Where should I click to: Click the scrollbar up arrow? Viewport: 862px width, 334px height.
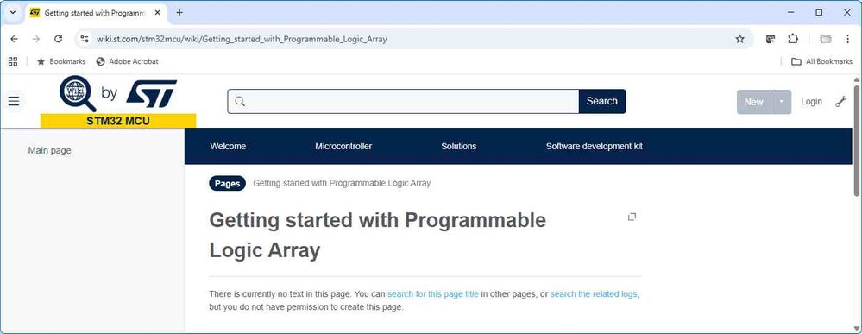point(857,79)
